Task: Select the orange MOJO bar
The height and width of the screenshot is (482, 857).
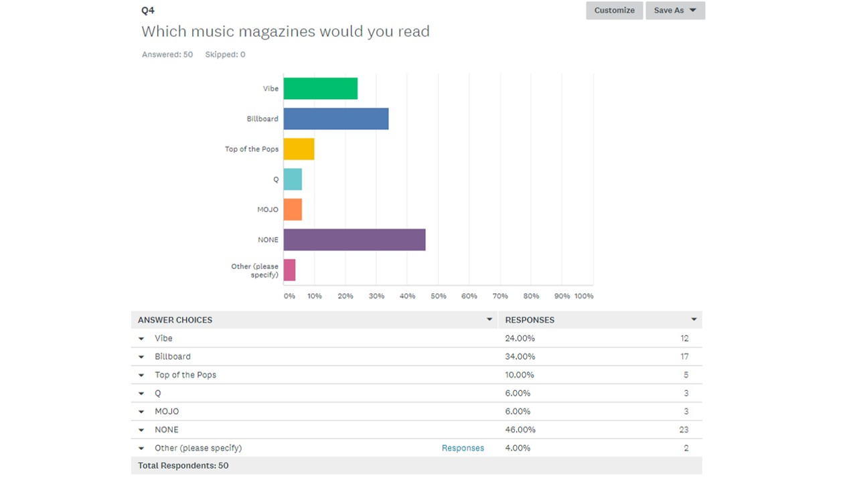Action: (x=293, y=210)
